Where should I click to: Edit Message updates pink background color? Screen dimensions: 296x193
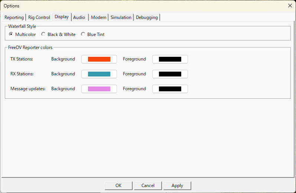tap(99, 89)
